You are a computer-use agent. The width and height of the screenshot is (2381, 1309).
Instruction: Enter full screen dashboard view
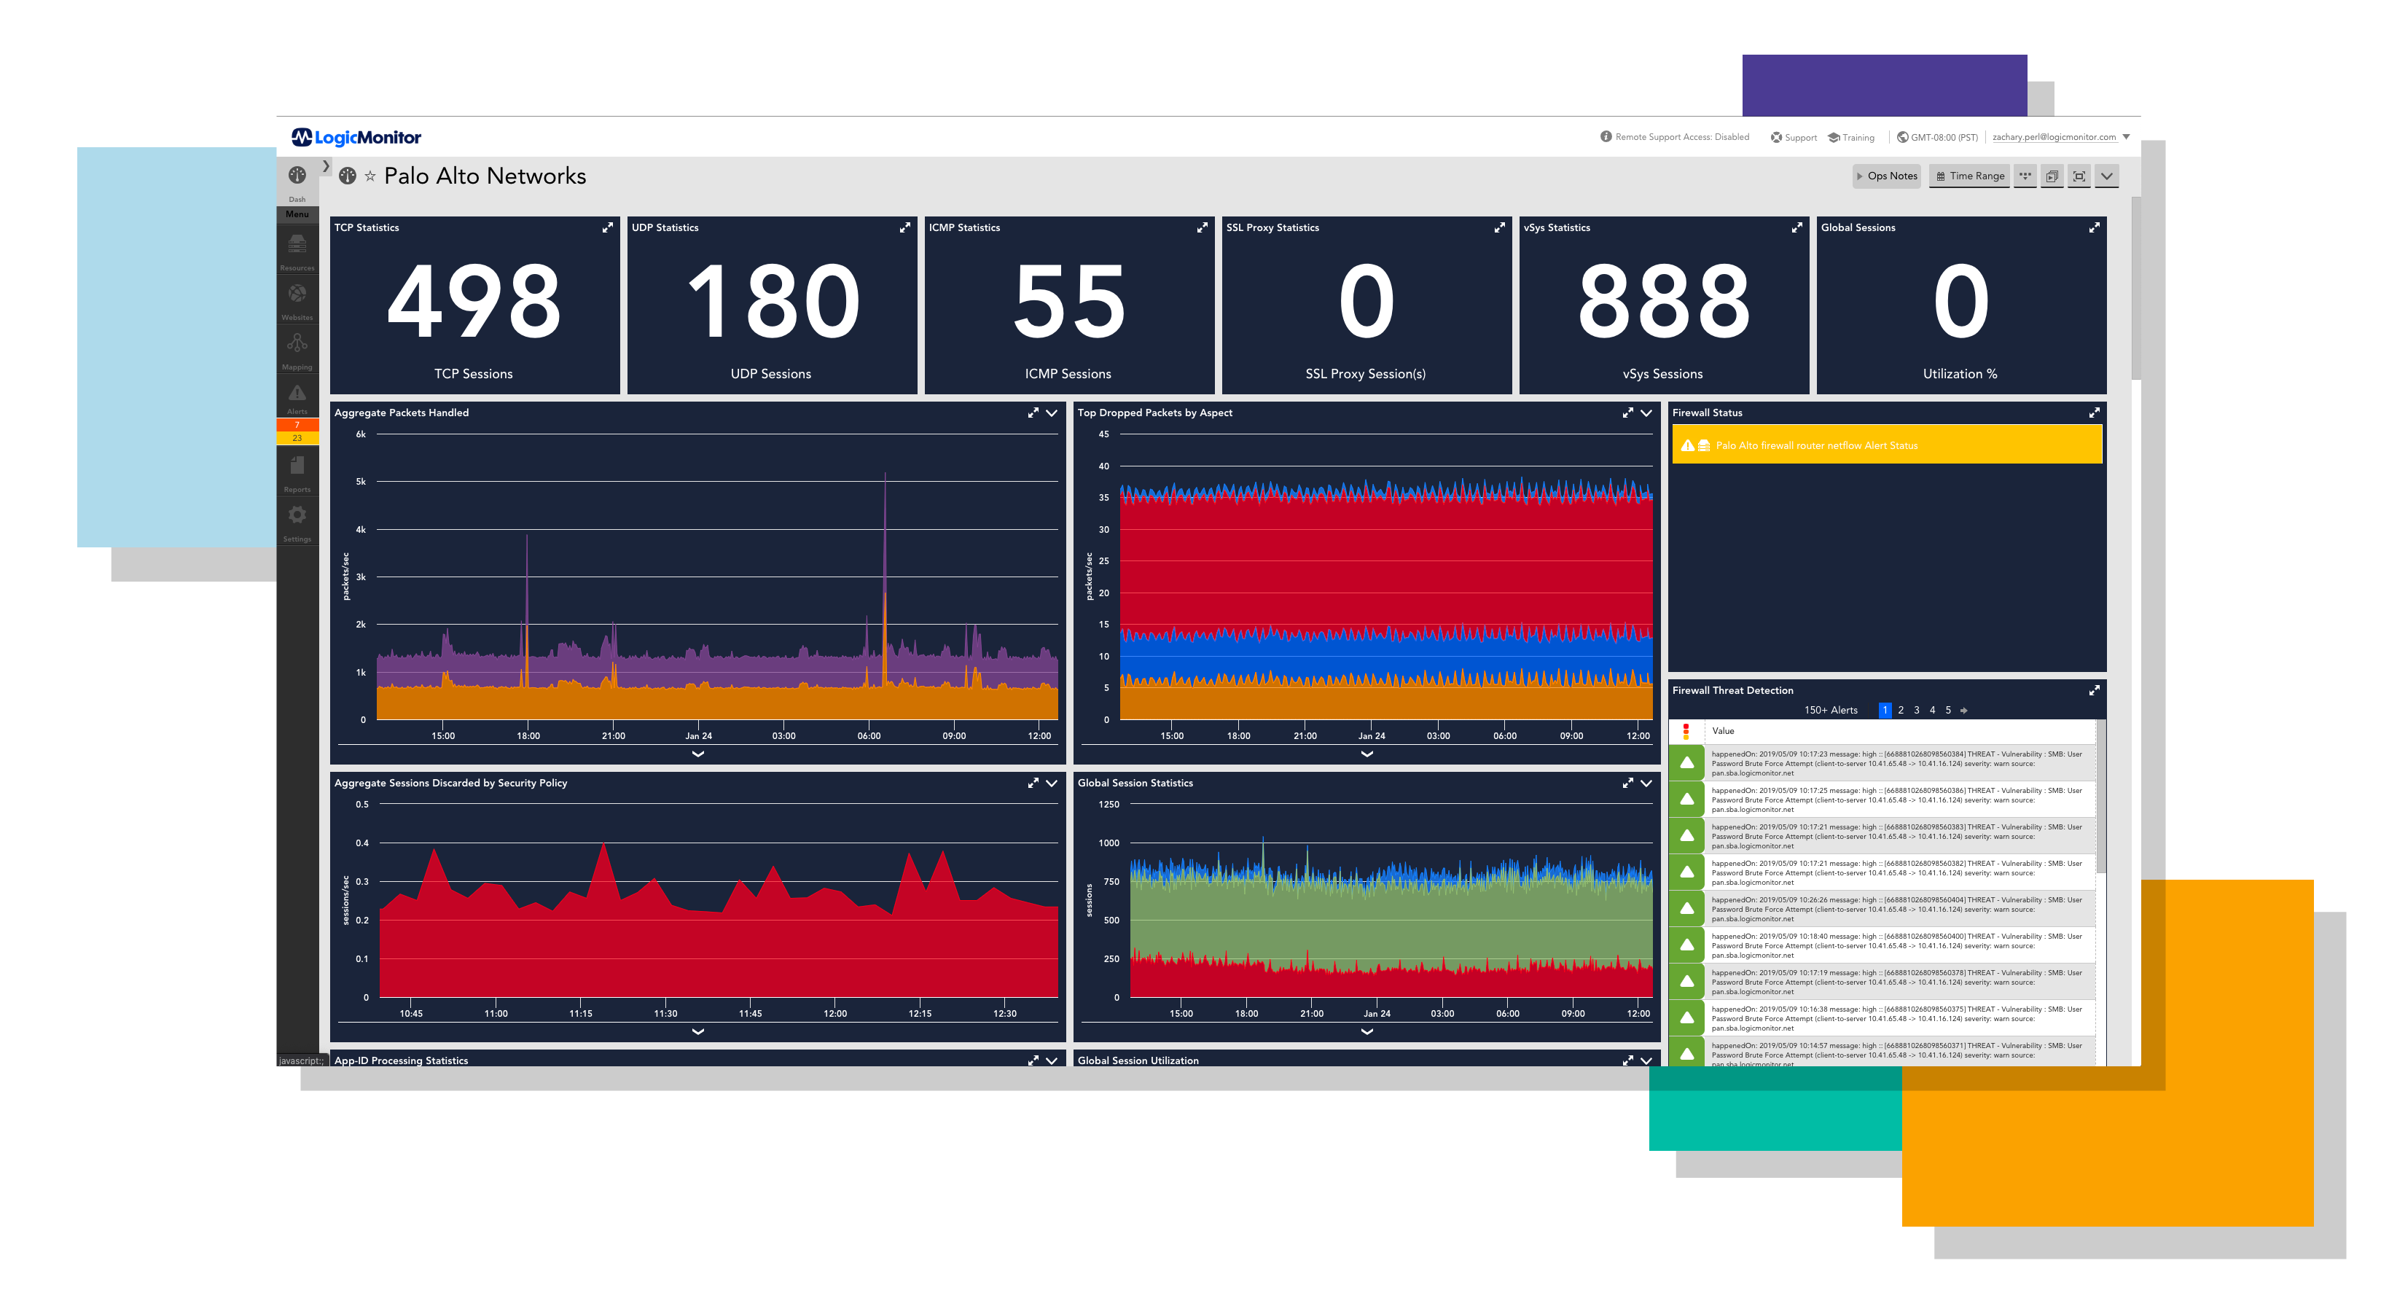click(2079, 176)
